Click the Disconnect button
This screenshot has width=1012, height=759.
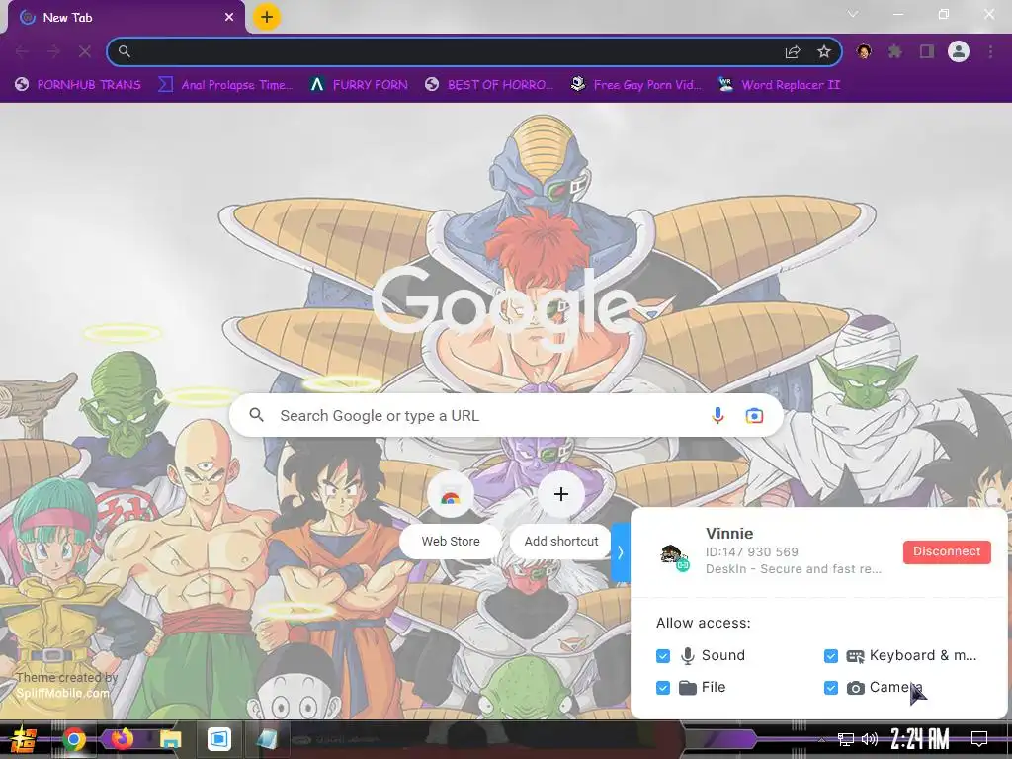[x=947, y=551]
